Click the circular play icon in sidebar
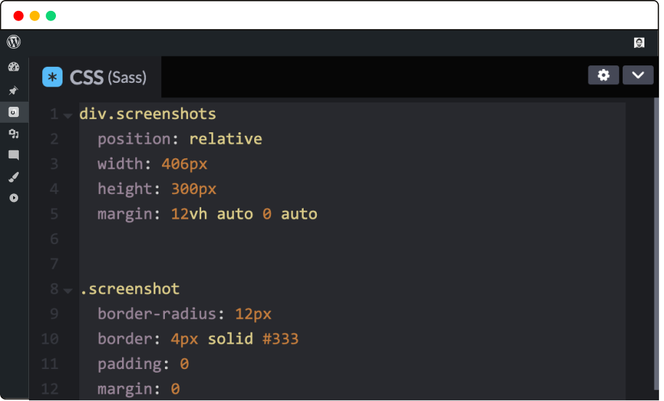Image resolution: width=664 pixels, height=401 pixels. 14,198
